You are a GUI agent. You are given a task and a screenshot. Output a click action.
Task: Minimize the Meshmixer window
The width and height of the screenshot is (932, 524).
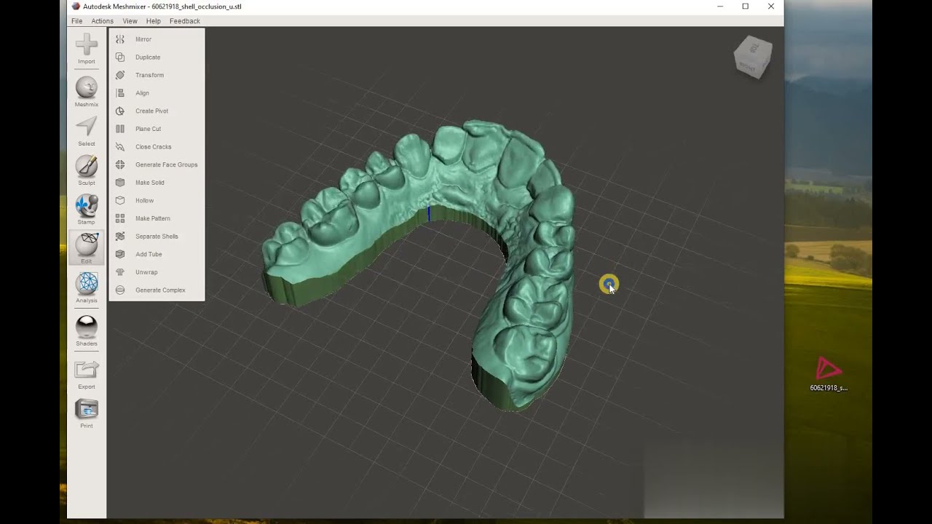(x=720, y=7)
